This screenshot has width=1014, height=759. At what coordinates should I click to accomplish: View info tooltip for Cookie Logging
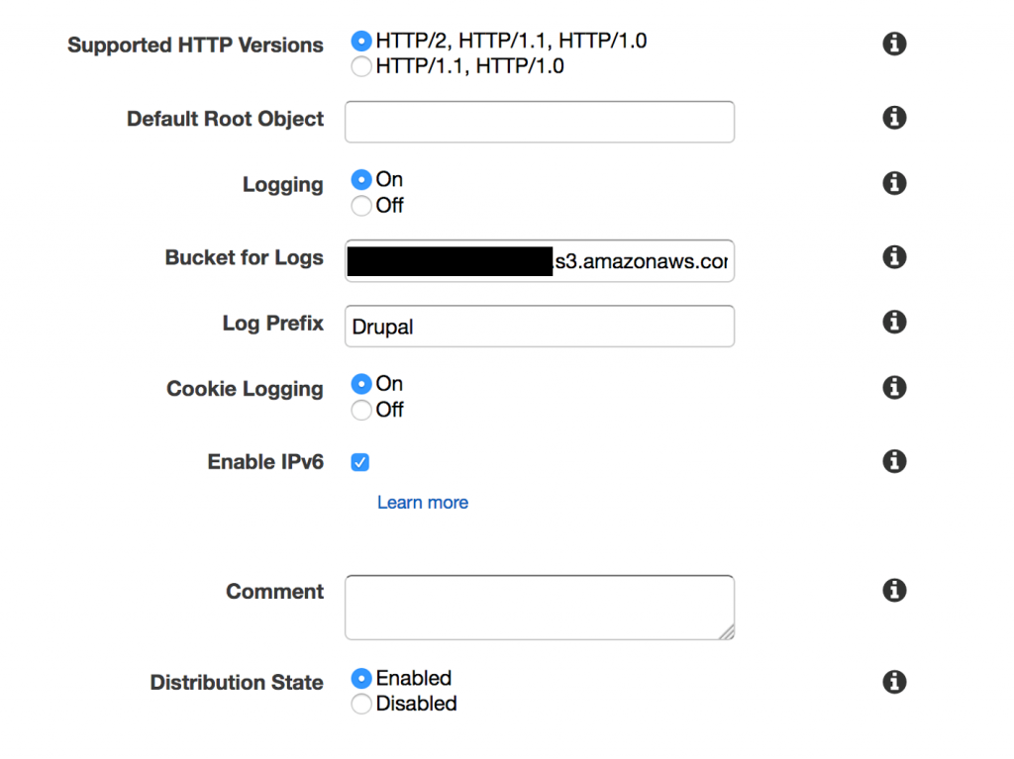click(894, 387)
